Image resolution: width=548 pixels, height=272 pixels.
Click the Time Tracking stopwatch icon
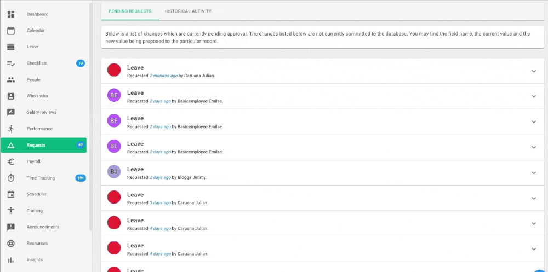[x=11, y=178]
